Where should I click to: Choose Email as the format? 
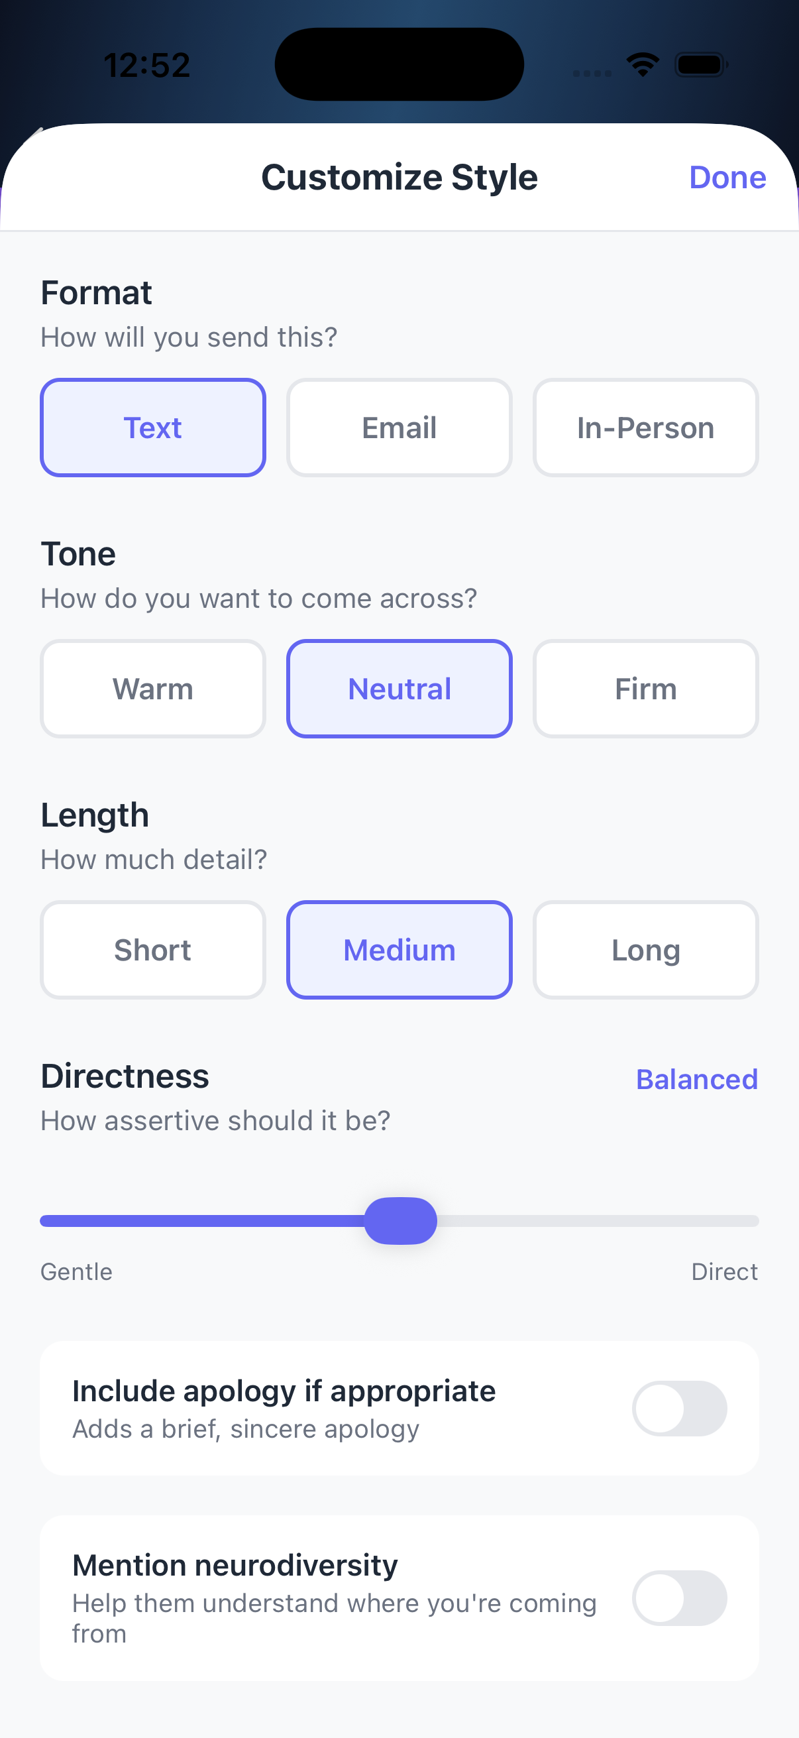[399, 428]
